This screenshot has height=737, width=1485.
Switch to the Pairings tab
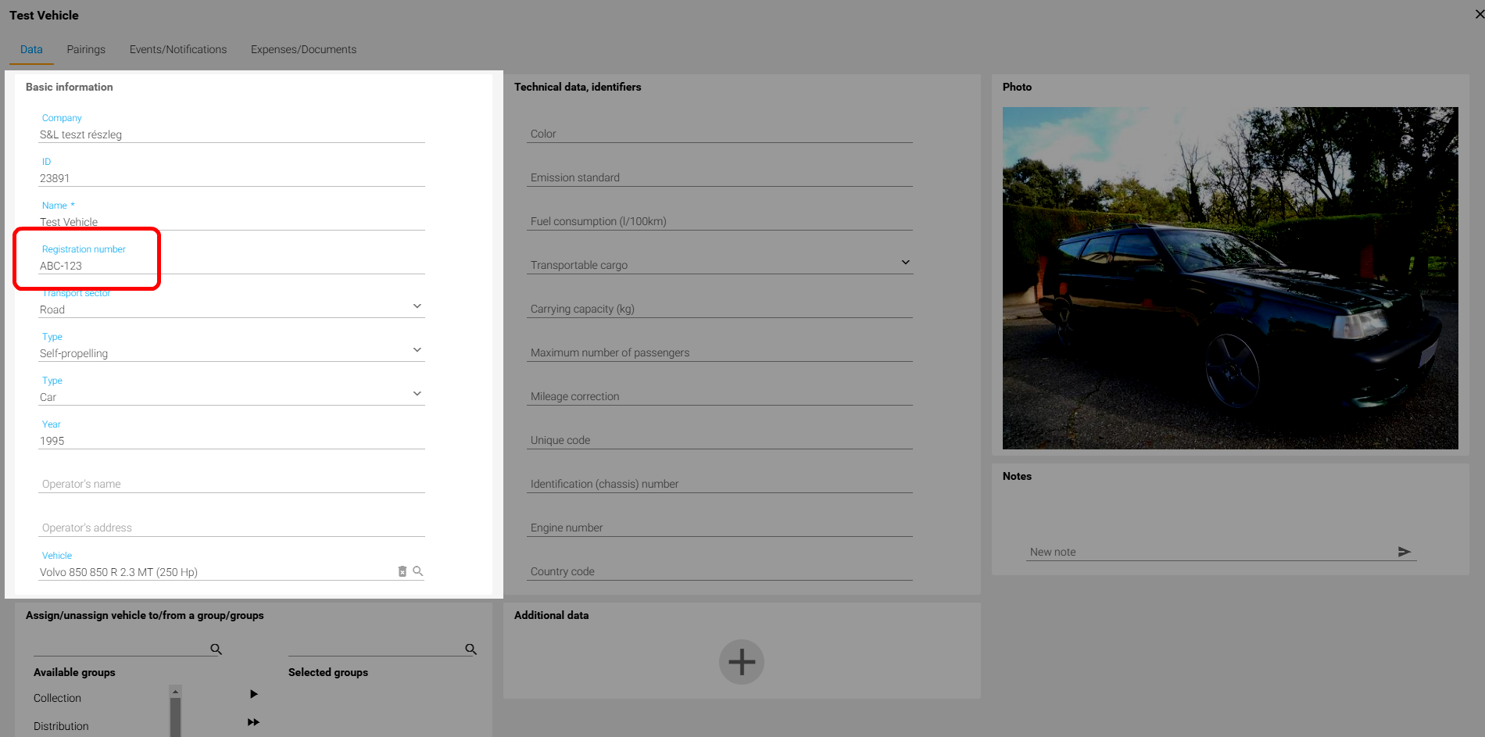coord(86,49)
